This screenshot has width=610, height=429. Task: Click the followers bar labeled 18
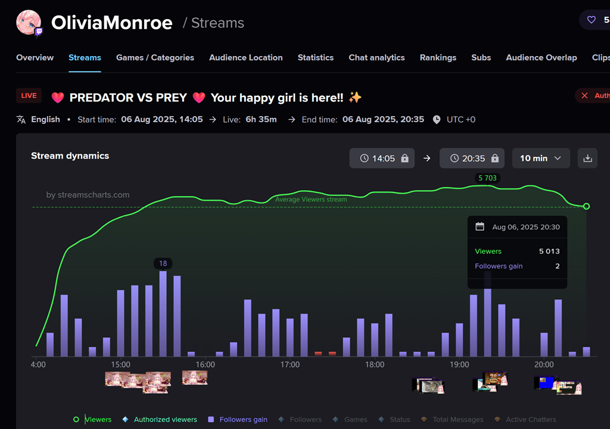point(163,314)
